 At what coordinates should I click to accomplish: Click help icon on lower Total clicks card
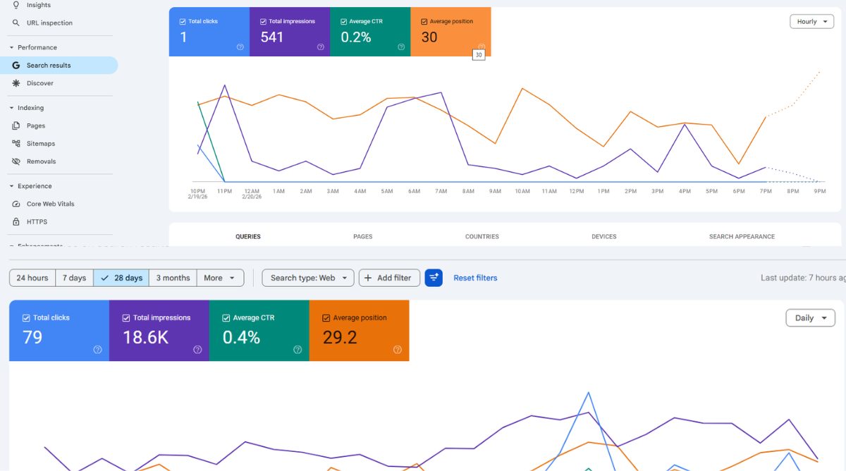(x=97, y=350)
